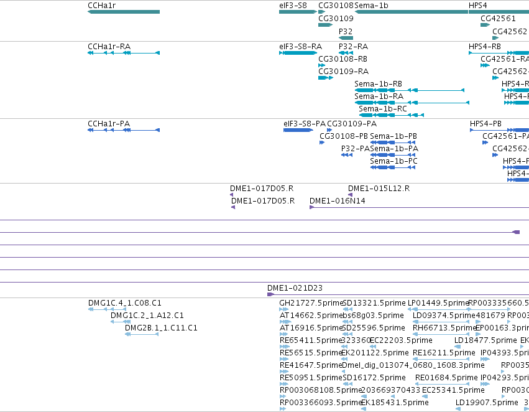Open the Sema-1b-PC protein label
This screenshot has width=529, height=412.
[x=393, y=161]
